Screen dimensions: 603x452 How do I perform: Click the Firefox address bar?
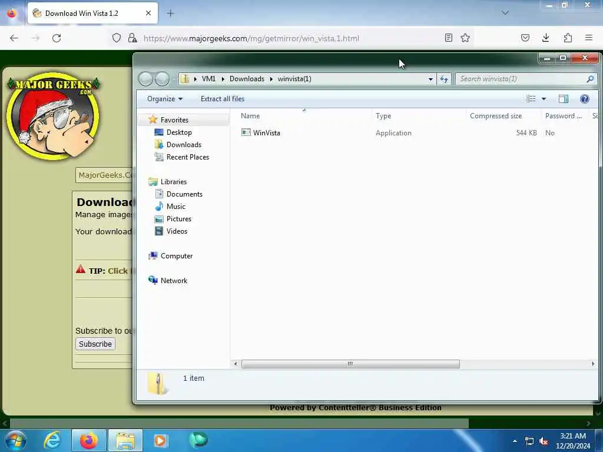click(x=291, y=38)
